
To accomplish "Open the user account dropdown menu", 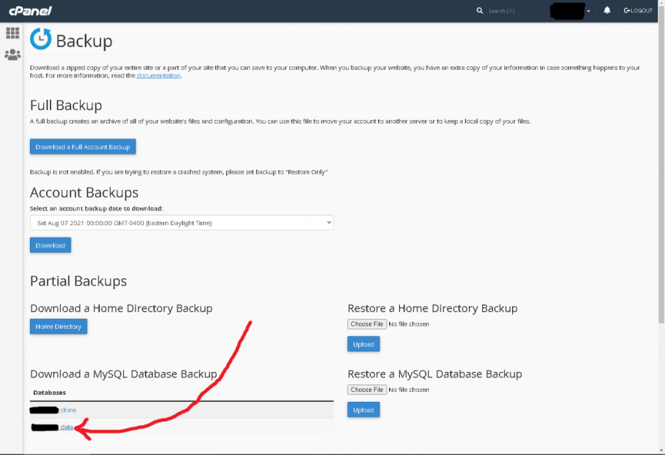I will coord(571,11).
